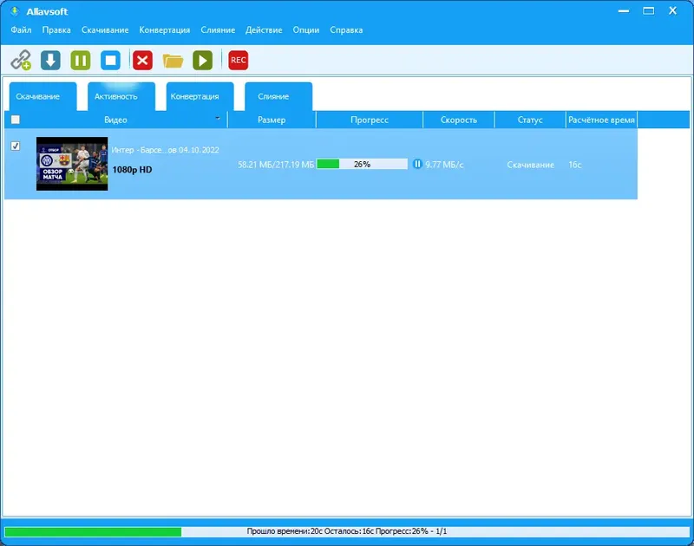This screenshot has height=546, width=694.
Task: Play the file with green play icon
Action: [203, 60]
